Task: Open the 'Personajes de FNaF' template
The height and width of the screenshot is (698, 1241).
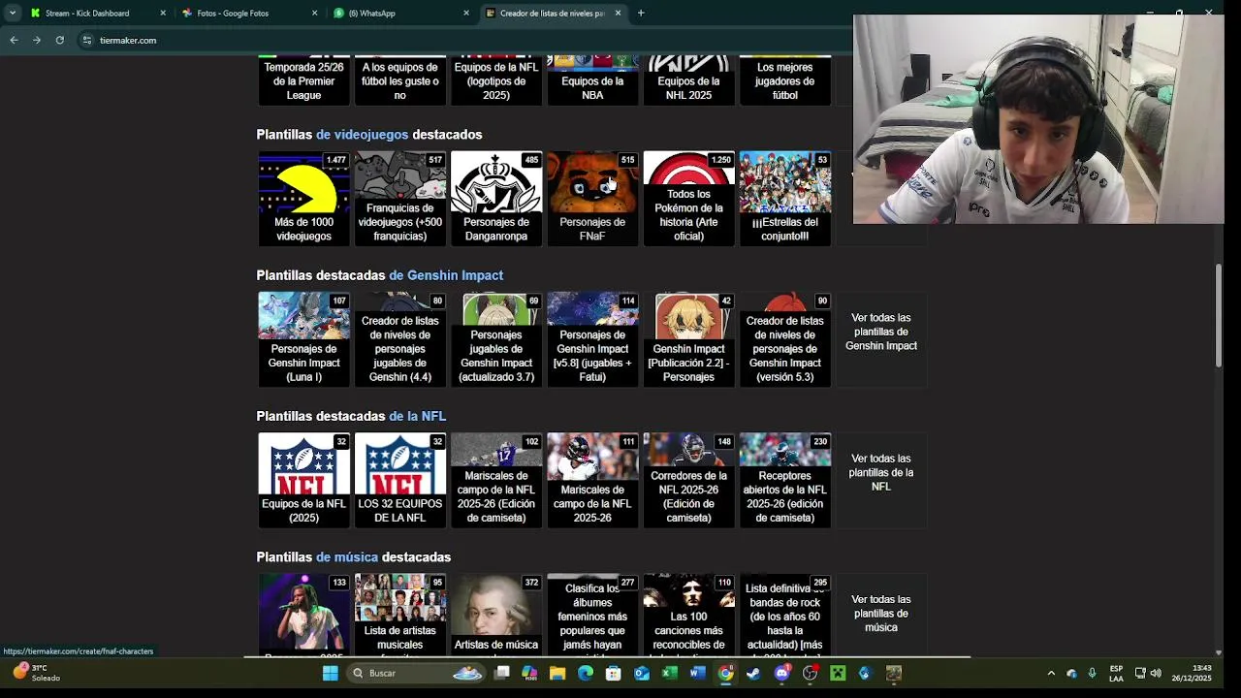Action: pos(592,198)
